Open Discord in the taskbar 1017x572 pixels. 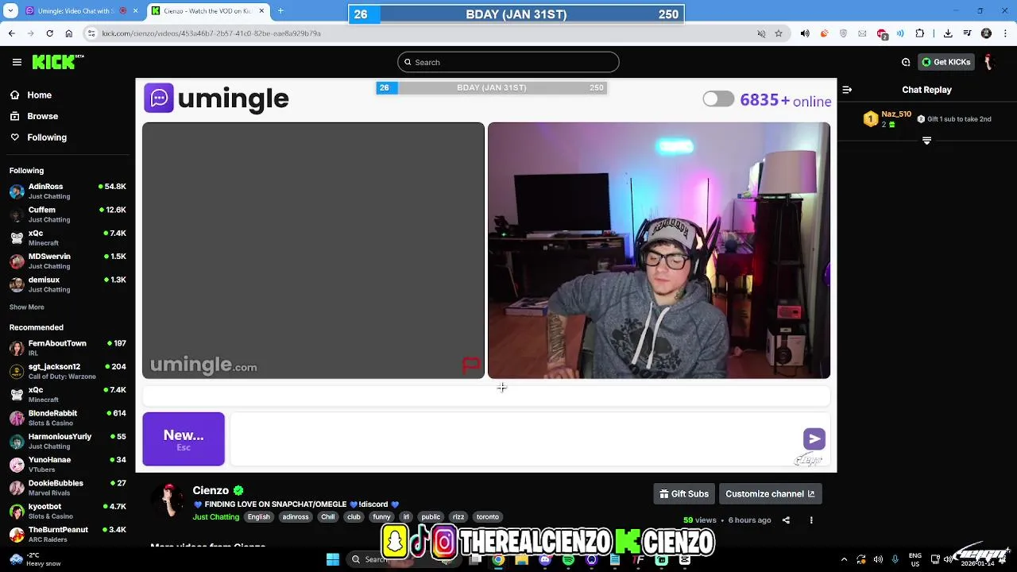point(545,559)
